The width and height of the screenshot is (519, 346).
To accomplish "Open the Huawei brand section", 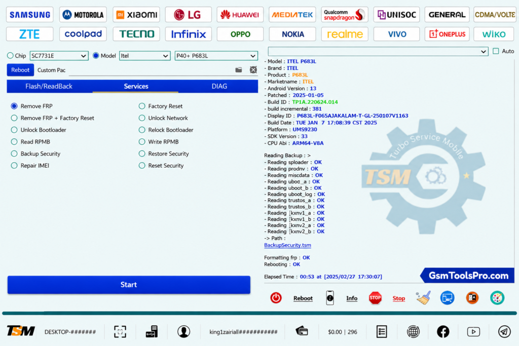I will point(240,15).
